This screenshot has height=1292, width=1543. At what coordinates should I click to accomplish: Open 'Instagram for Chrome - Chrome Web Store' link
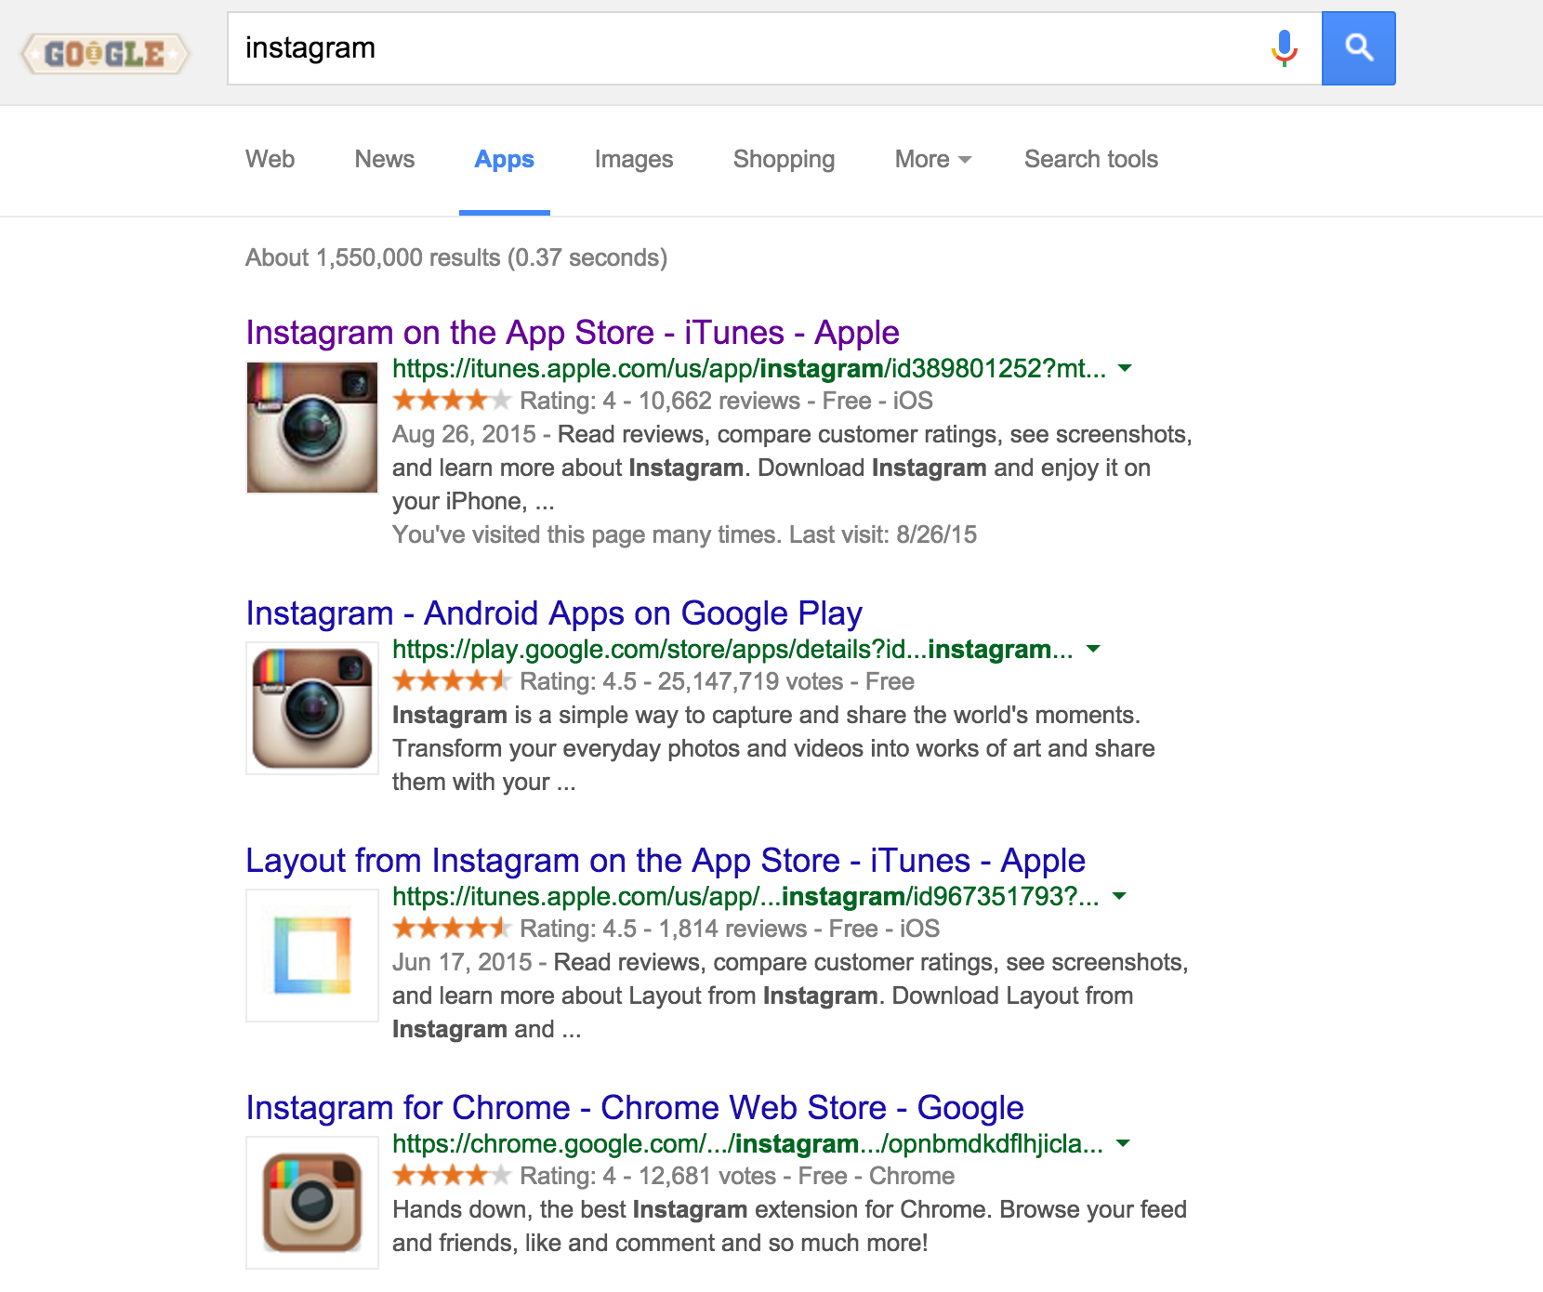click(x=635, y=1108)
